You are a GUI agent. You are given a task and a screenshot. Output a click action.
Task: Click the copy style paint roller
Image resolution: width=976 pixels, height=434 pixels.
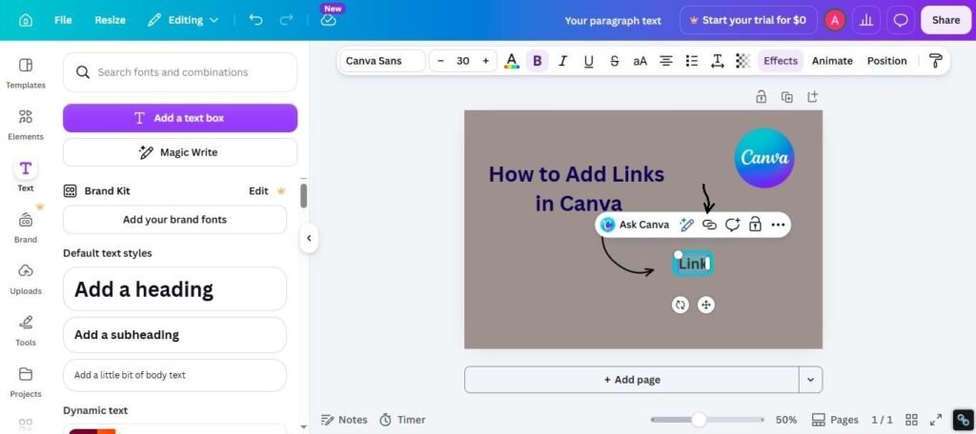point(935,61)
